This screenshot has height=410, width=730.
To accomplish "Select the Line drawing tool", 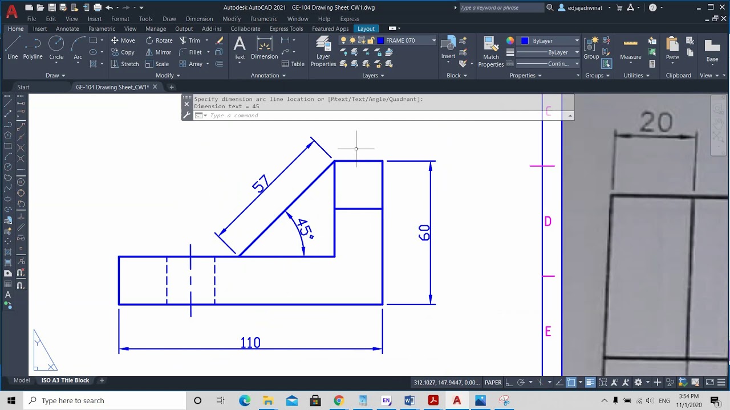I will [x=13, y=48].
